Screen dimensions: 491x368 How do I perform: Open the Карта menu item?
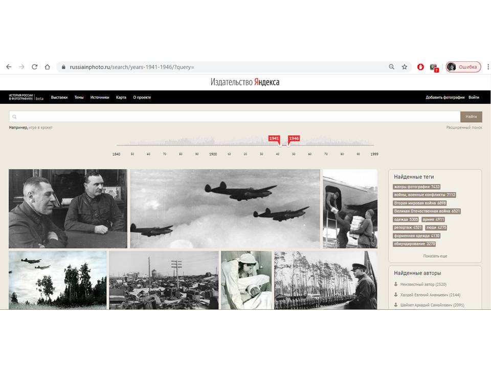point(121,97)
